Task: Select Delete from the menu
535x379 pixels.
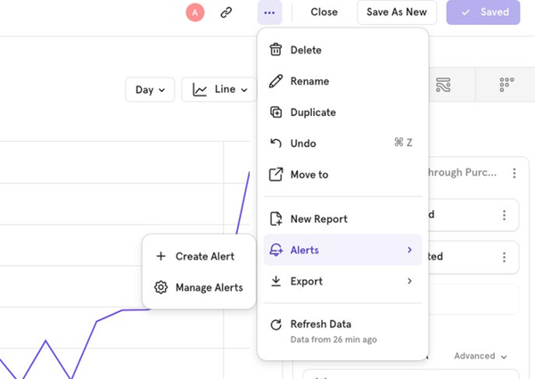Action: (x=342, y=50)
